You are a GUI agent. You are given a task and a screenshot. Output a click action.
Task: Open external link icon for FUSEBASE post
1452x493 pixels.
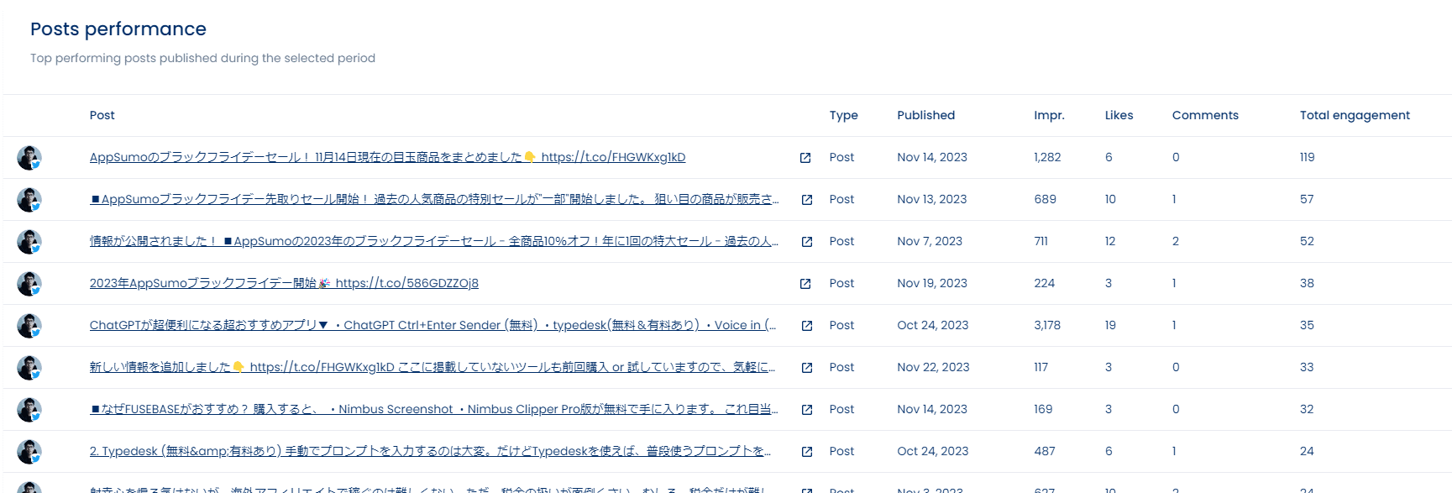(x=807, y=410)
